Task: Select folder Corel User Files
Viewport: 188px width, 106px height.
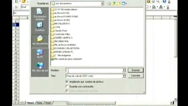Action: click(x=61, y=34)
